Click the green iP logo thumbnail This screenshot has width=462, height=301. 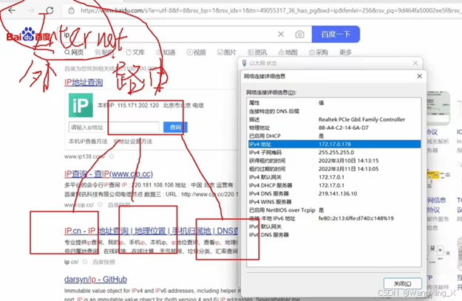click(81, 105)
